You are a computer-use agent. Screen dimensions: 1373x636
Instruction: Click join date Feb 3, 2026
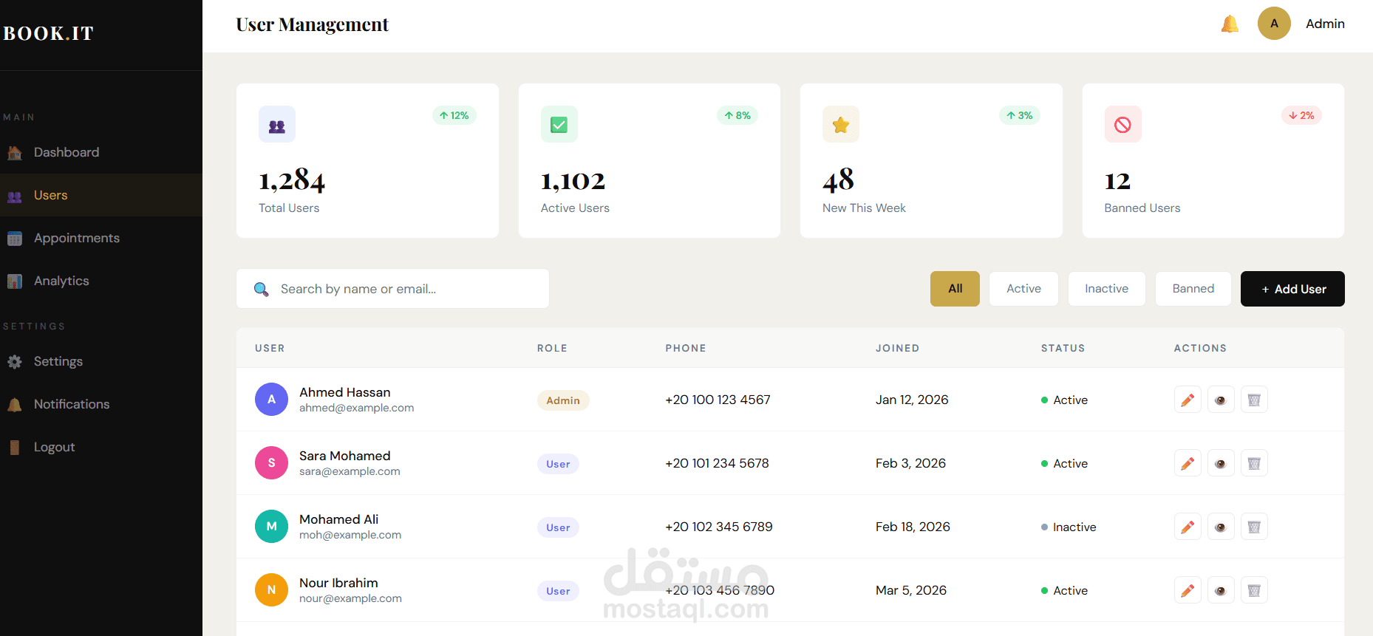pyautogui.click(x=910, y=463)
